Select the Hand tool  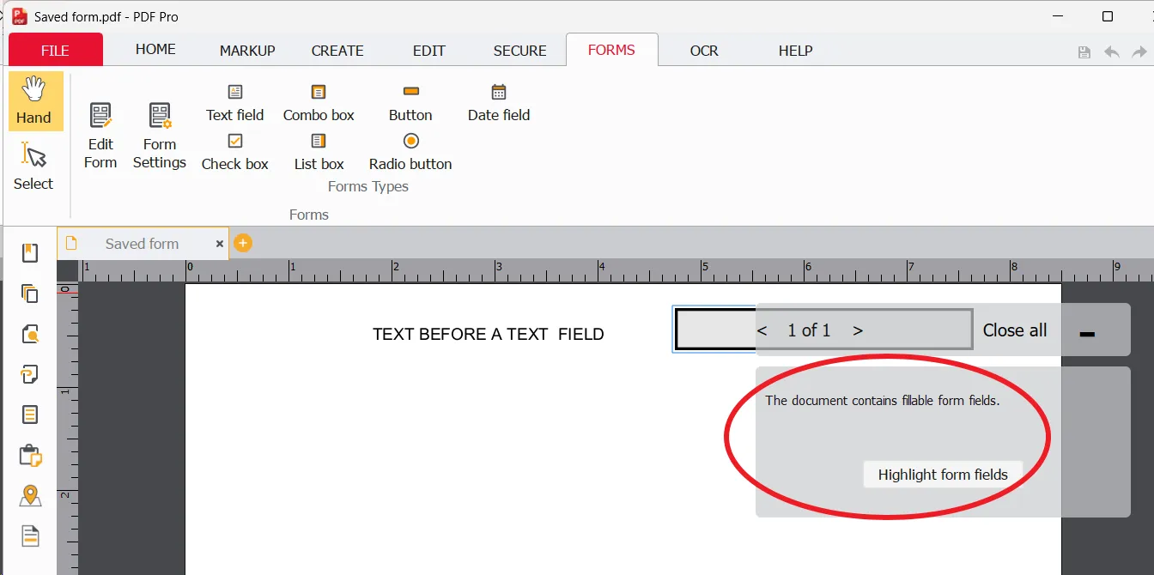click(35, 101)
